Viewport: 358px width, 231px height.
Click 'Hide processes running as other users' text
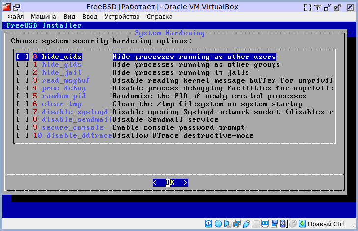coord(194,57)
